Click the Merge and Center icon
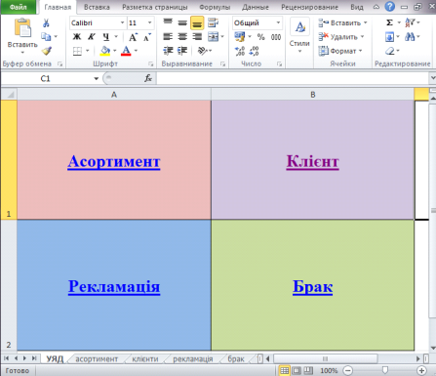 (214, 36)
